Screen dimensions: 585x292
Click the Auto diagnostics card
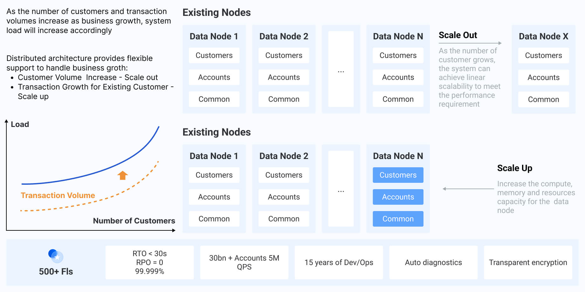[x=433, y=262]
